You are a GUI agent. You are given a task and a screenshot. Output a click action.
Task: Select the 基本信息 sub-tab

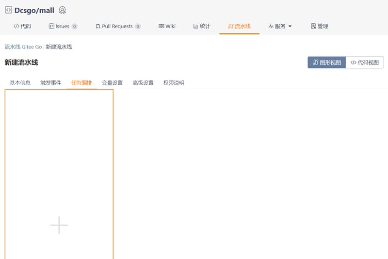20,83
